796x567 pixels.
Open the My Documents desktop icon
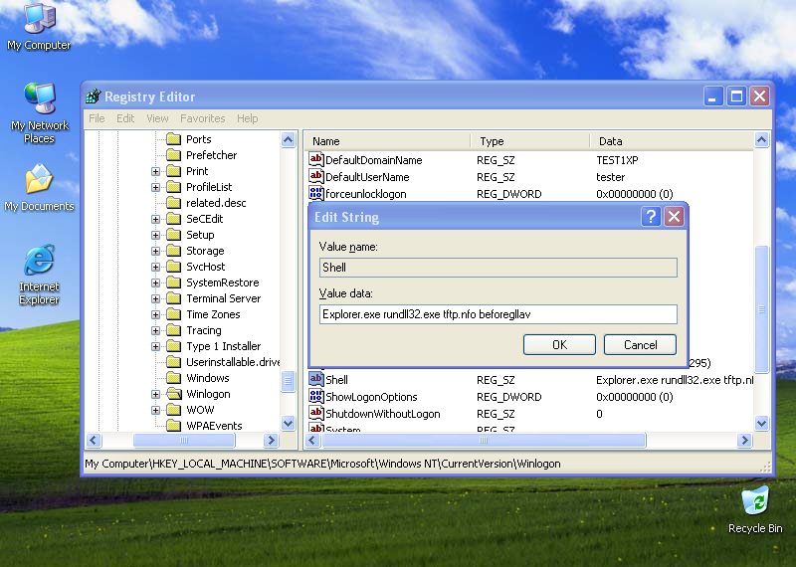coord(39,187)
